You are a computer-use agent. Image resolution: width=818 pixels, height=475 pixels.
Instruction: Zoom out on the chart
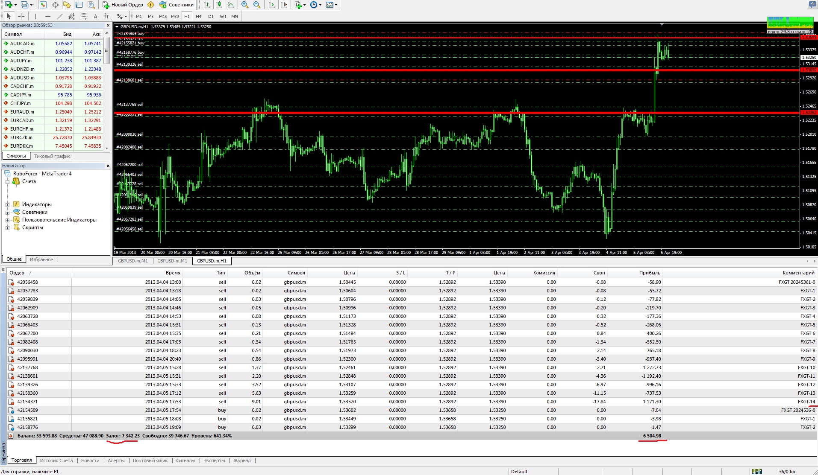coord(257,5)
